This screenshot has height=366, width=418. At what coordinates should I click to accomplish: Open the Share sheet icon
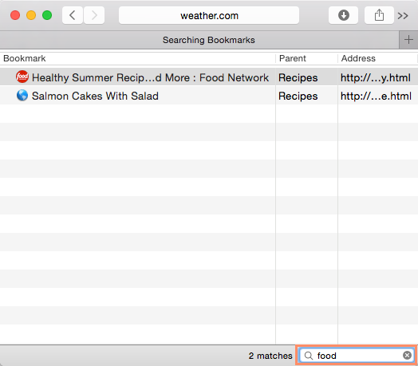pos(379,15)
